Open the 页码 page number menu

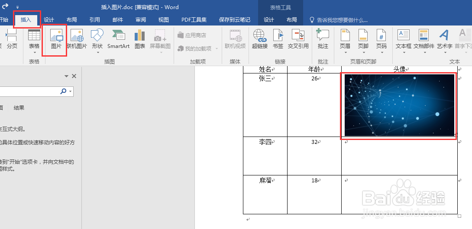point(381,41)
